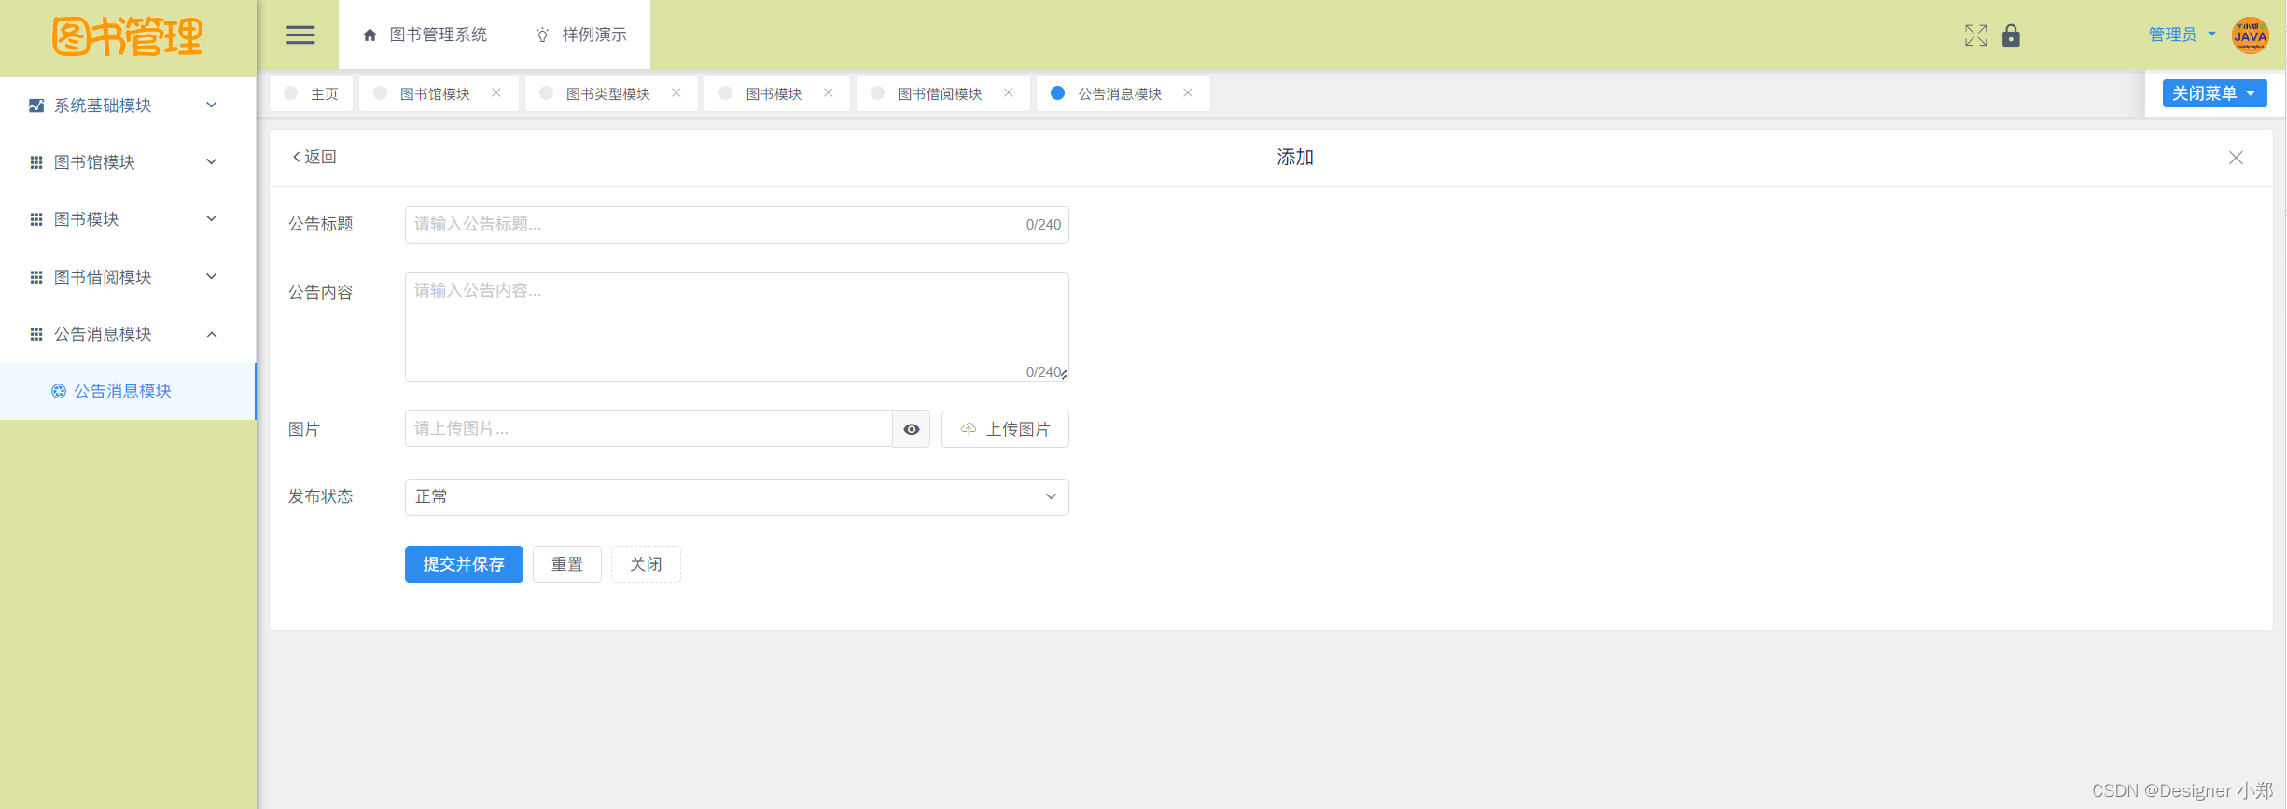Open the 样例演示 top menu
The width and height of the screenshot is (2287, 809).
coord(580,35)
